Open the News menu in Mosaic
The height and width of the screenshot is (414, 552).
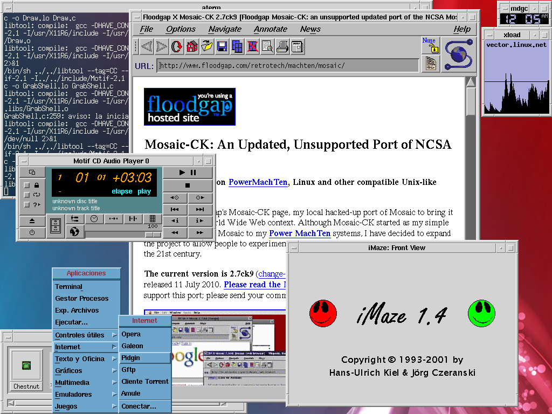click(310, 29)
